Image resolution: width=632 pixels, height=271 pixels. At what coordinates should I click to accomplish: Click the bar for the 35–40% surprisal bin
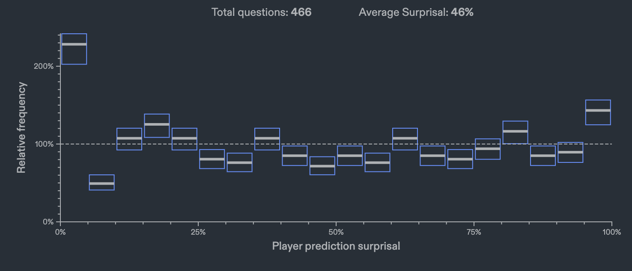pos(267,139)
